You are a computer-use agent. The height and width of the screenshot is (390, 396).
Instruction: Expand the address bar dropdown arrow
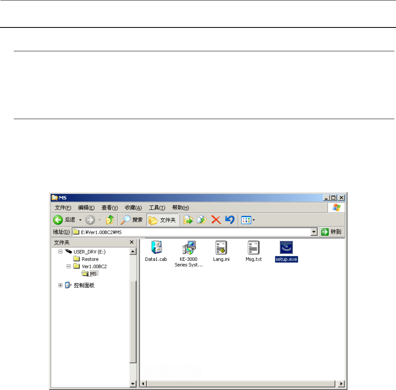pos(314,232)
